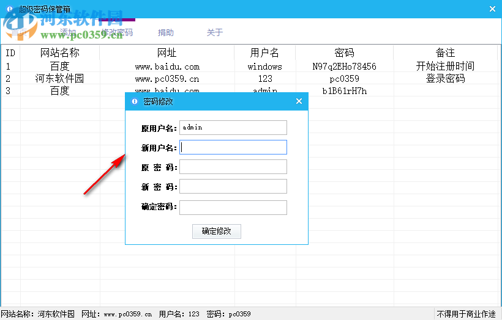Image resolution: width=502 pixels, height=320 pixels.
Task: Click the 用户名 column header
Action: pos(264,53)
